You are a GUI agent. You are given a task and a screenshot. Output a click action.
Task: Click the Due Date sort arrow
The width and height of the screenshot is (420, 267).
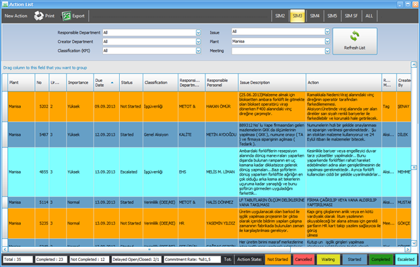point(112,83)
